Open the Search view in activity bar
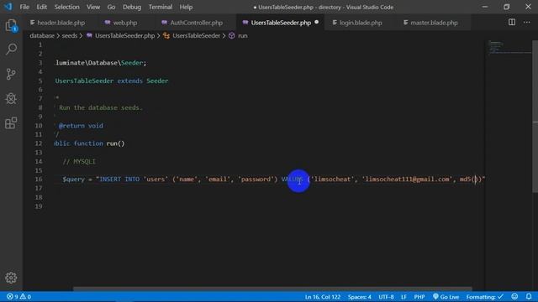Screen dimensions: 538x302 coord(11,49)
